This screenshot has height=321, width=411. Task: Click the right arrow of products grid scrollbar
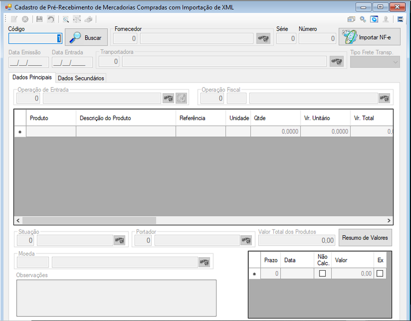click(x=388, y=220)
